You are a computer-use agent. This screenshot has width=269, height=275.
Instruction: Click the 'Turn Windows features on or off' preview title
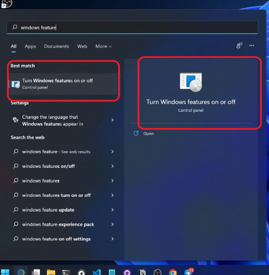[x=191, y=102]
